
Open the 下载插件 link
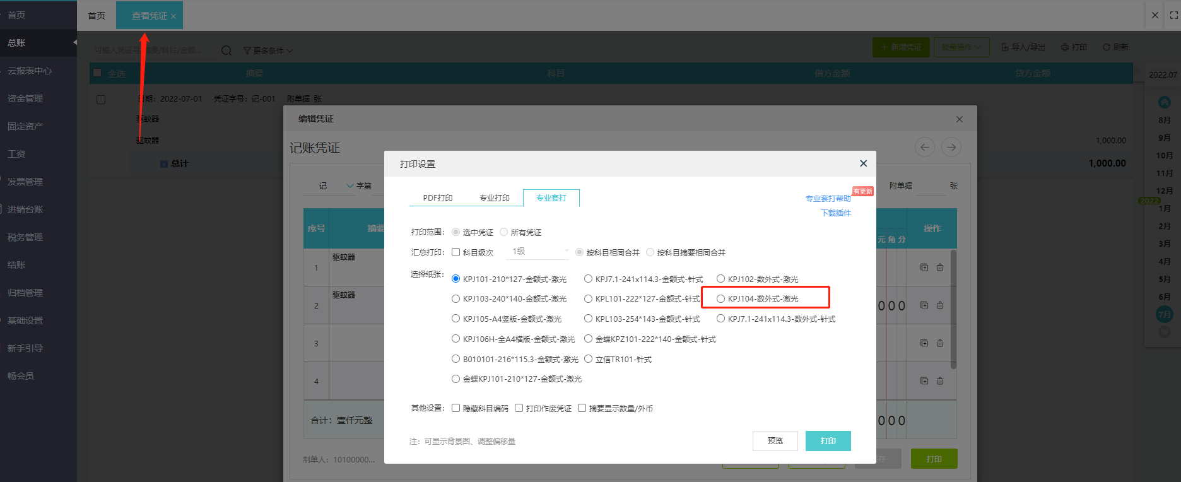click(835, 213)
